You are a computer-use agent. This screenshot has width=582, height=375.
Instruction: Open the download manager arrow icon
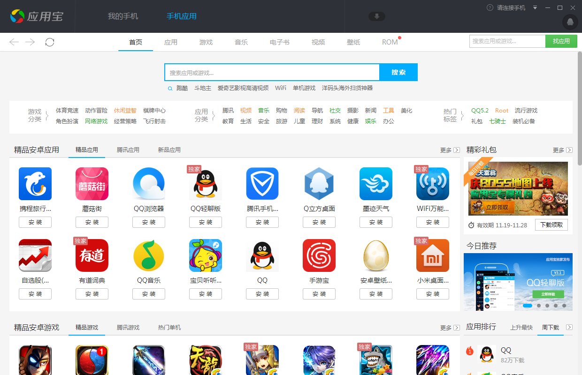[x=377, y=16]
